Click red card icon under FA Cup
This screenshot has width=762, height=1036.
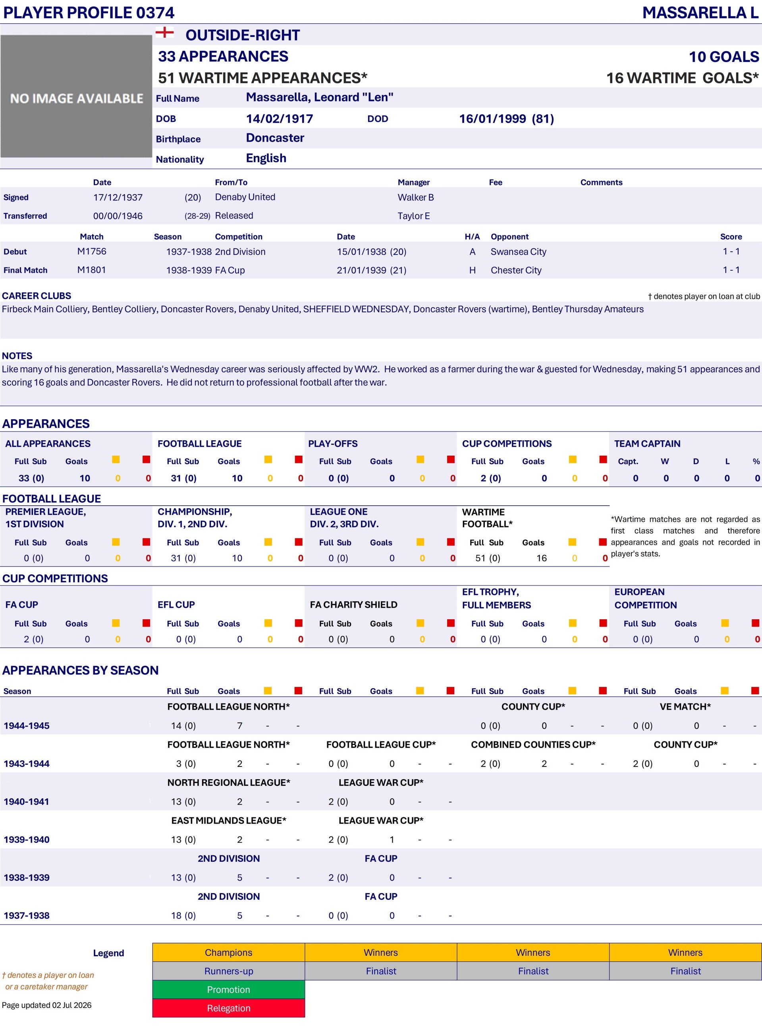point(146,623)
